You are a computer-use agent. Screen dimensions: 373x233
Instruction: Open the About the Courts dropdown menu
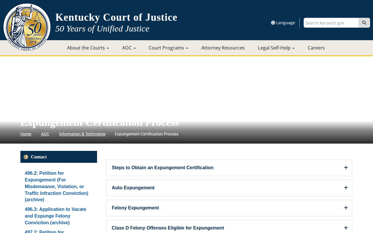coord(88,48)
